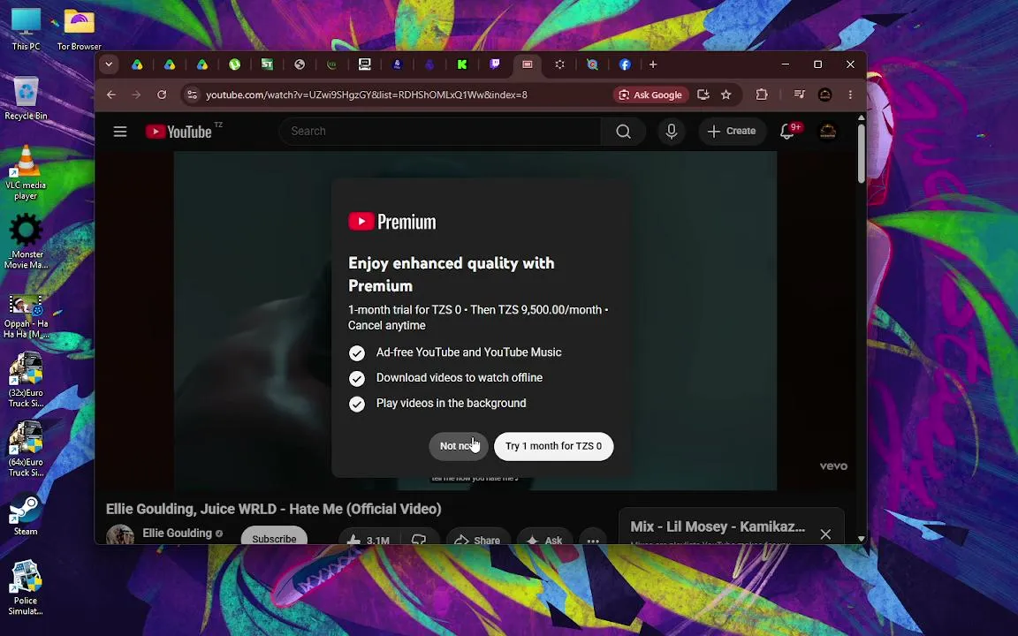The height and width of the screenshot is (636, 1018).
Task: Close the Mix - Lil Mosey playlist panel
Action: 825,534
